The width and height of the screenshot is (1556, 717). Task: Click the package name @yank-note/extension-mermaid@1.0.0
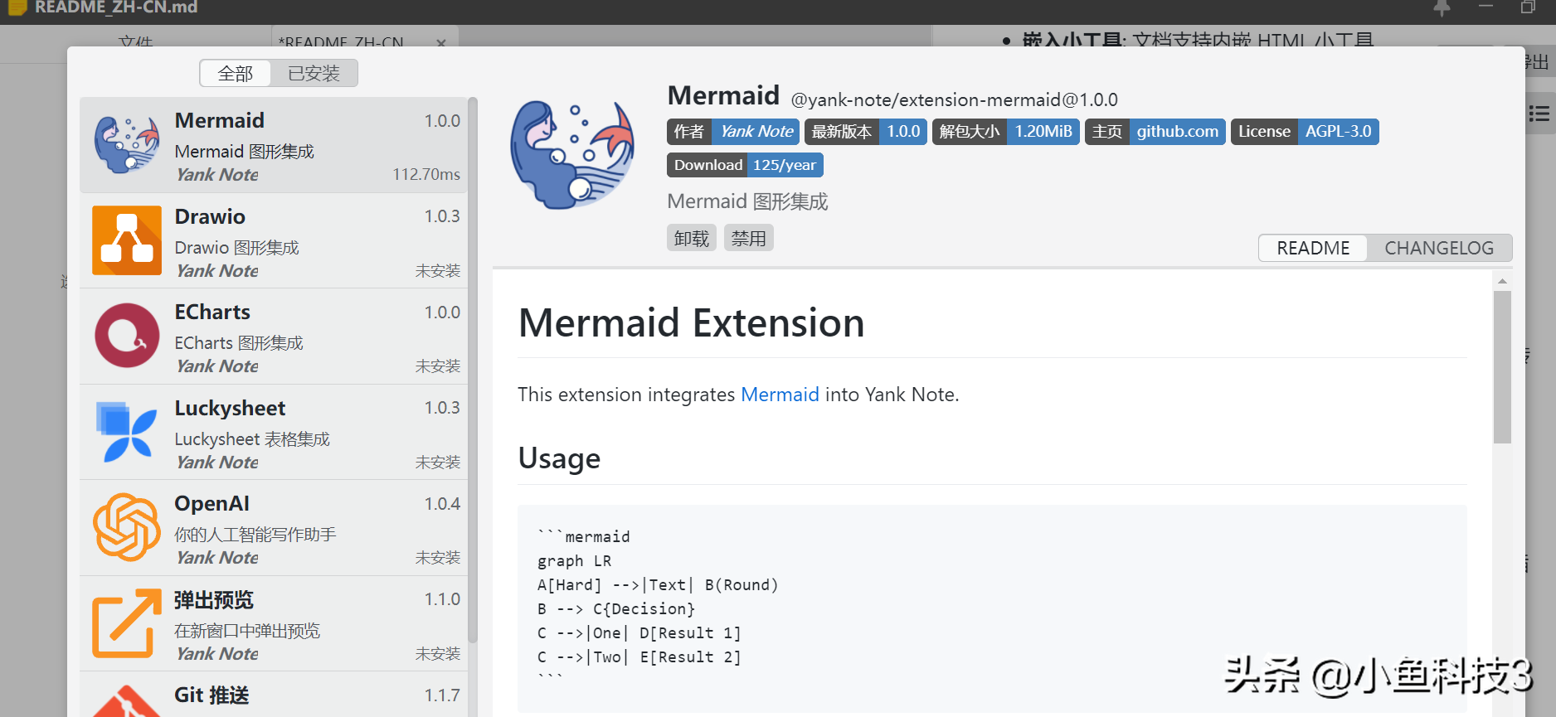[x=954, y=100]
